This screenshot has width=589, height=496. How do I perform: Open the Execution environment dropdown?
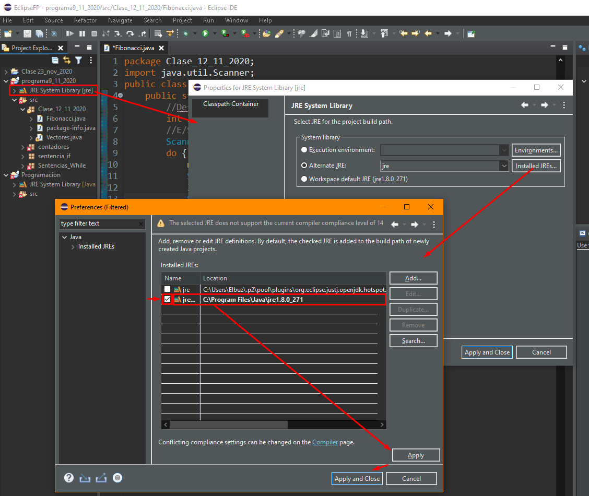tap(504, 150)
